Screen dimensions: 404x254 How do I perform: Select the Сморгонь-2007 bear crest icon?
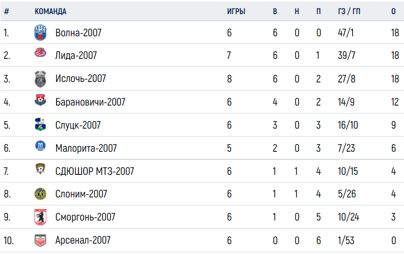tap(41, 217)
